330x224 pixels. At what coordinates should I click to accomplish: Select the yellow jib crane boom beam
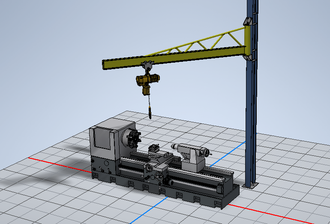click(174, 58)
